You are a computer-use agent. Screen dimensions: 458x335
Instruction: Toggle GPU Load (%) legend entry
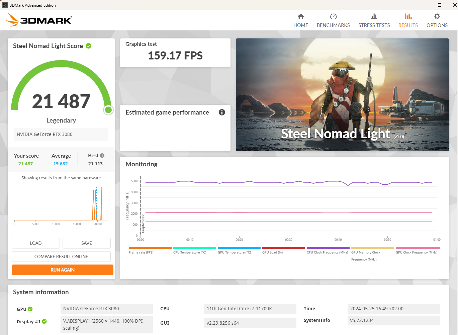(283, 250)
